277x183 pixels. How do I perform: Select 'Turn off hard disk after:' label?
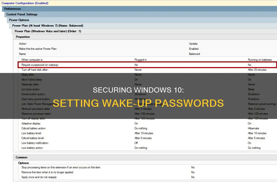35,70
